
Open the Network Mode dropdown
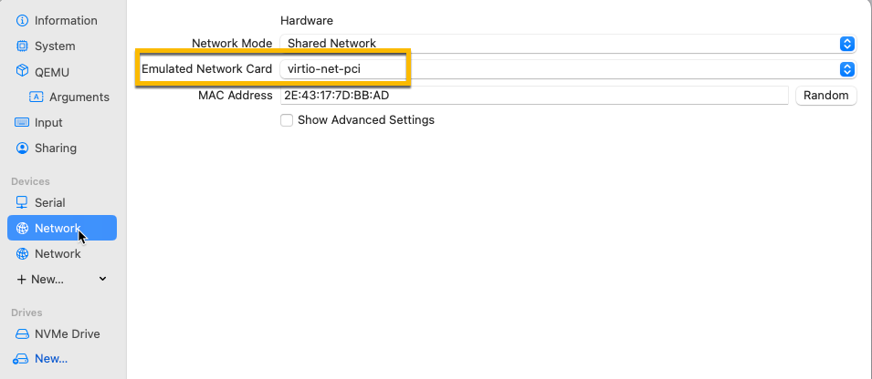568,44
